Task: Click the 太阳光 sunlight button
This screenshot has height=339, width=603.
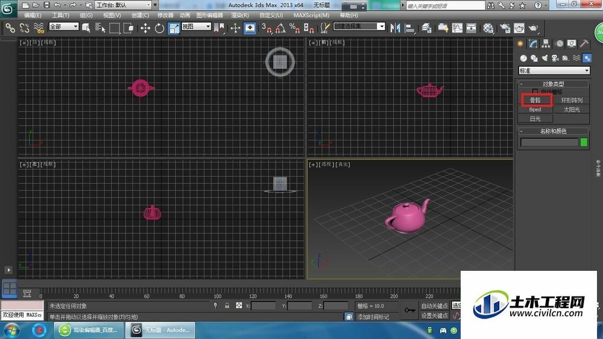Action: pyautogui.click(x=572, y=110)
